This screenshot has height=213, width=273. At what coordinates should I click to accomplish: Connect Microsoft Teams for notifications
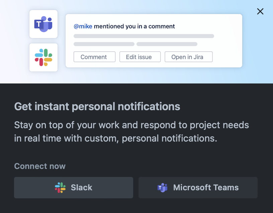[198, 187]
